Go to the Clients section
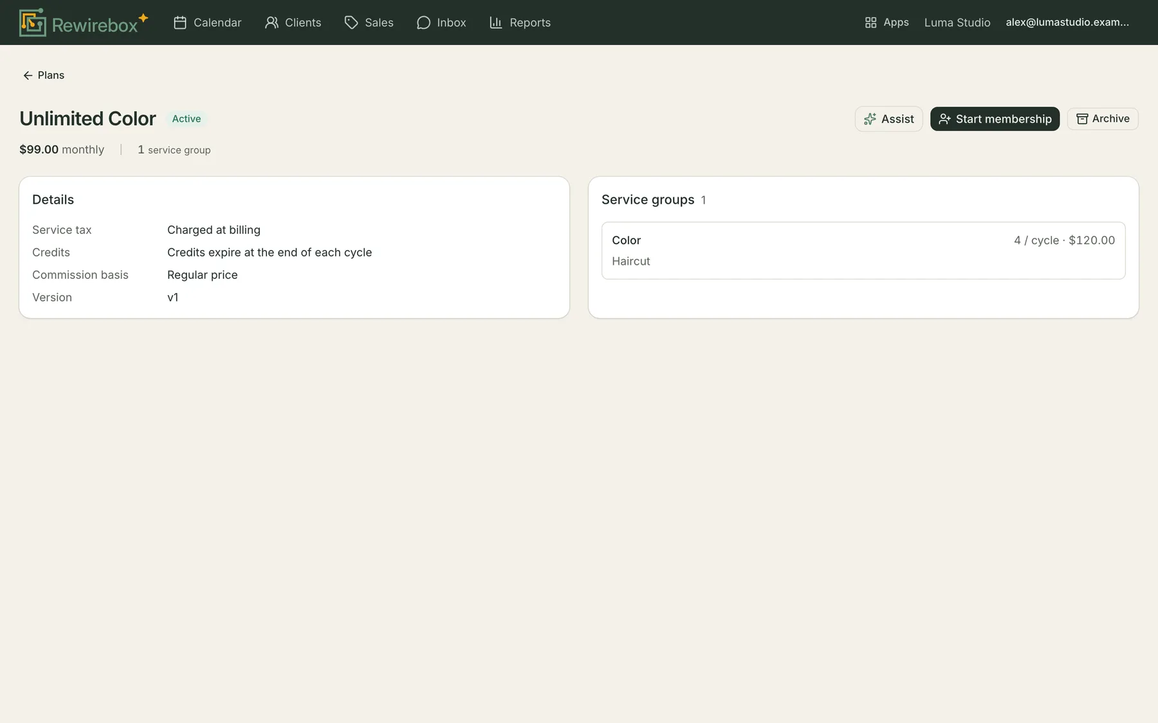The width and height of the screenshot is (1158, 723). coord(293,22)
